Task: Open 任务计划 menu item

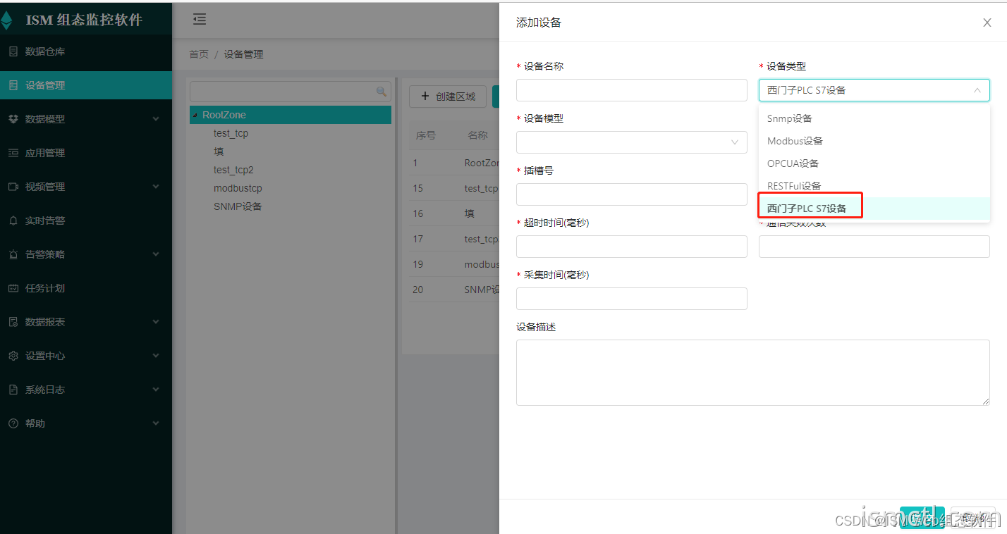Action: (x=86, y=288)
